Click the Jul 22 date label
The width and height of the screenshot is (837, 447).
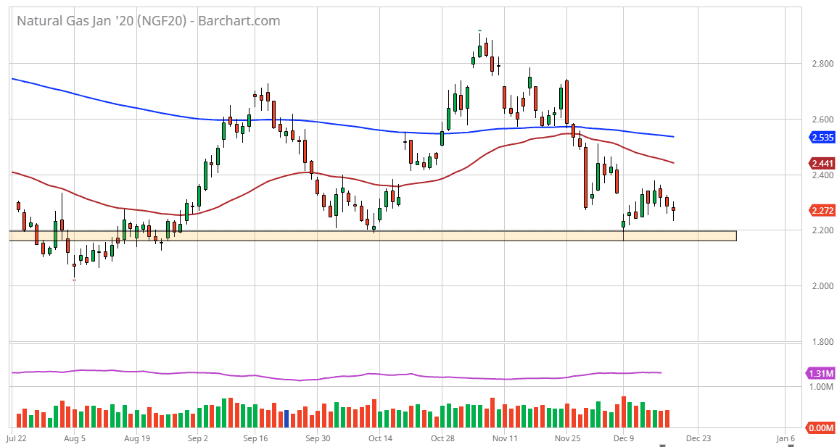tap(17, 438)
